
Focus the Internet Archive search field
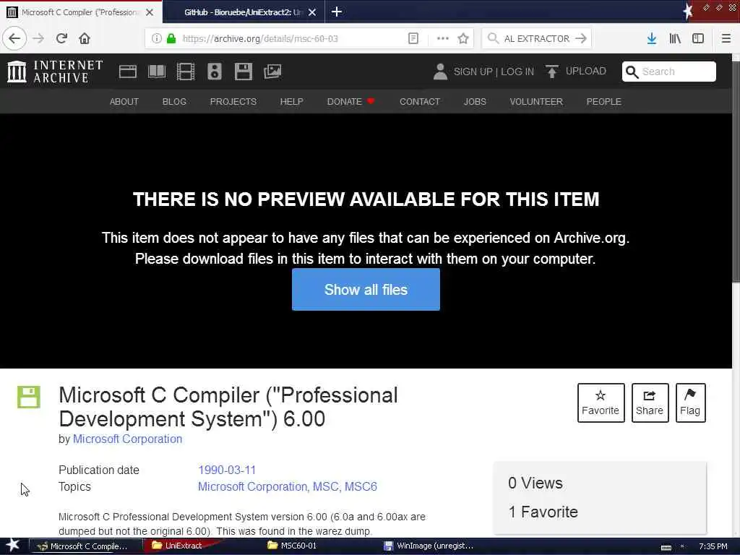(668, 72)
